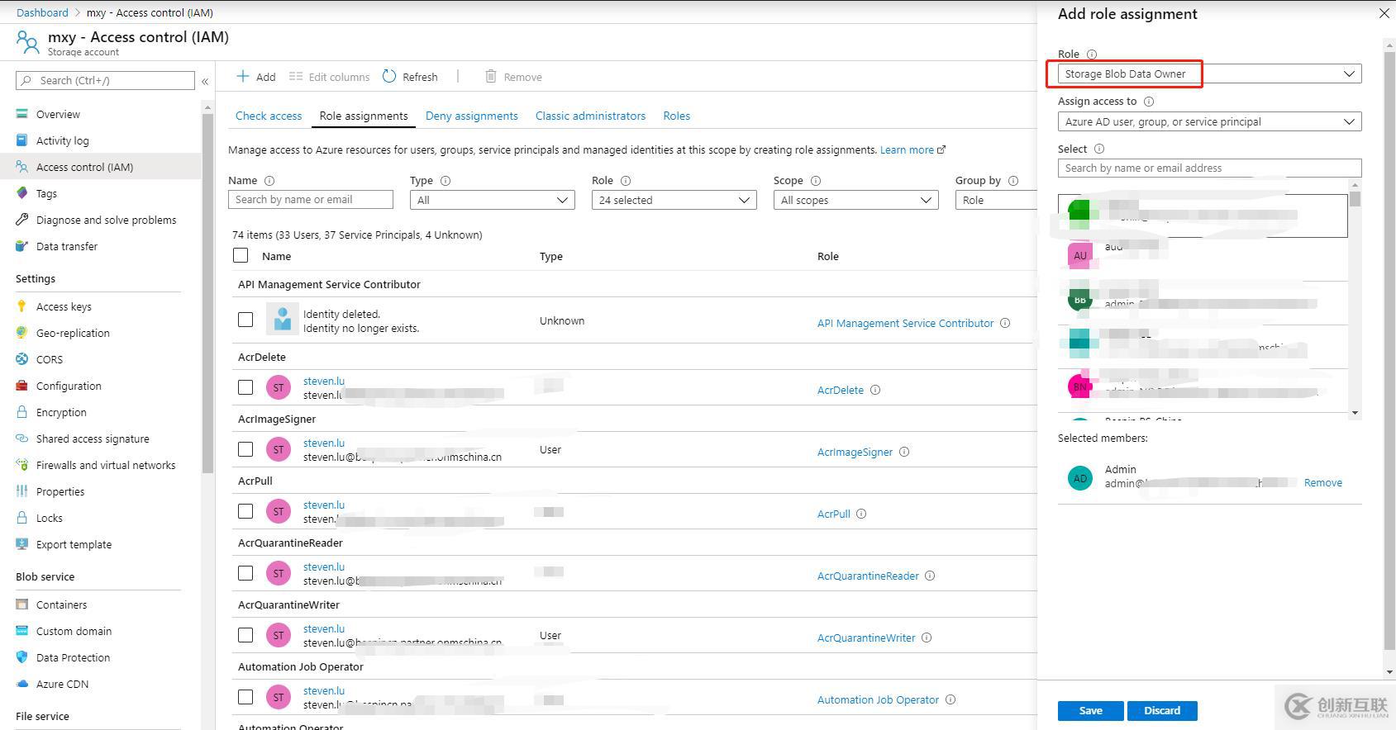Discard the role assignment
The height and width of the screenshot is (730, 1396).
point(1162,710)
